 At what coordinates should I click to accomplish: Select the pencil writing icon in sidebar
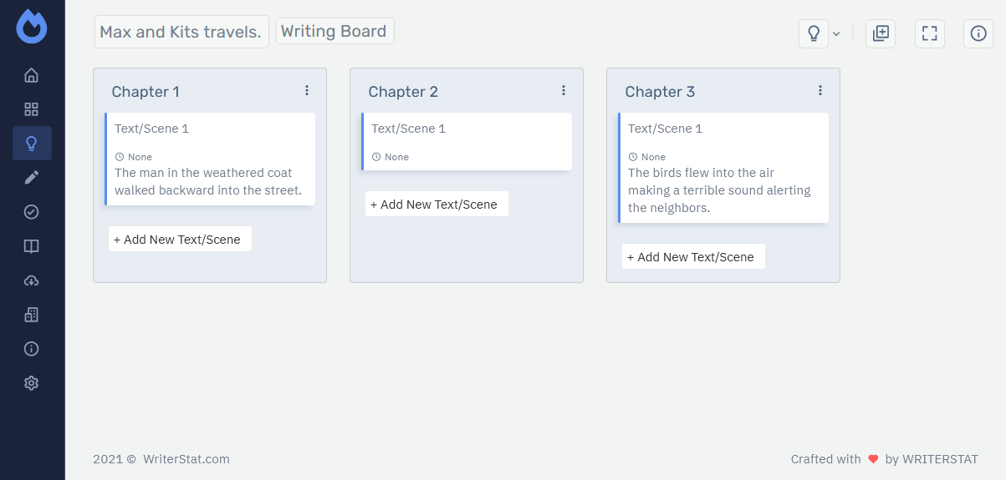[32, 177]
